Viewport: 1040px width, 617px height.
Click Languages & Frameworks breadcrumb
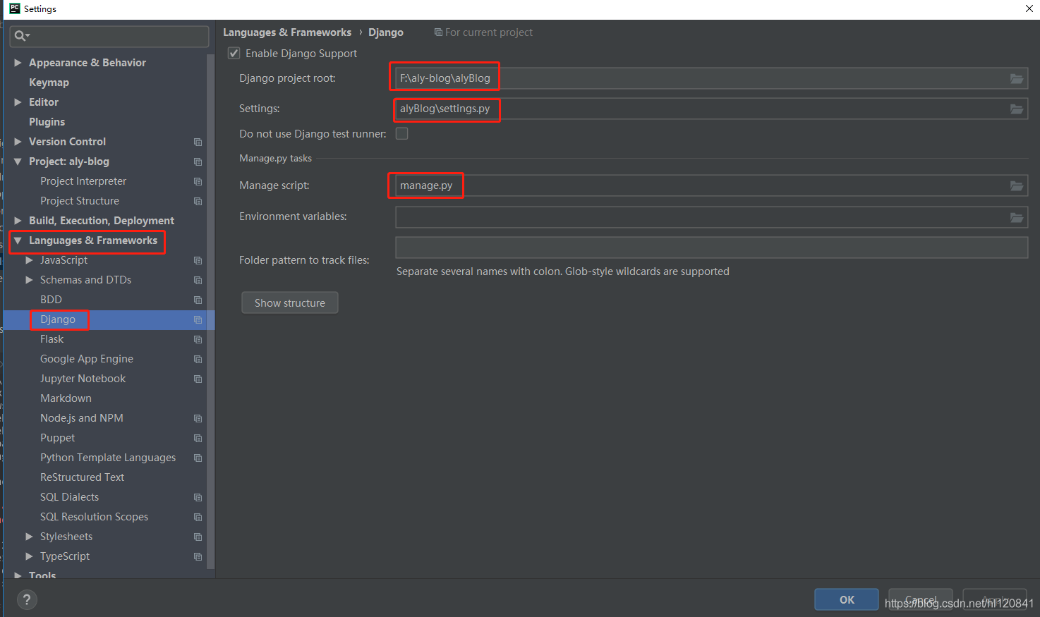(287, 32)
